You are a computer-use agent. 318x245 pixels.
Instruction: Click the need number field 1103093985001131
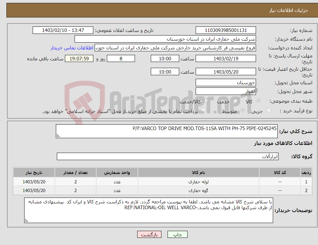tap(226, 30)
